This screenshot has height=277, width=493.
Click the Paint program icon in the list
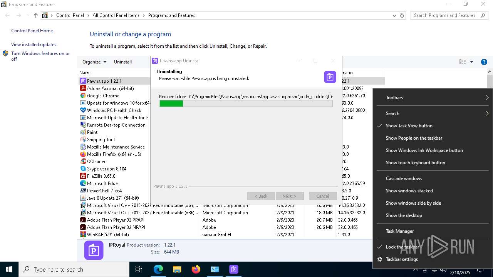pos(83,132)
